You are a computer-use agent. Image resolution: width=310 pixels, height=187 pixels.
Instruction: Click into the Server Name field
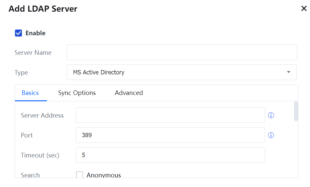(x=182, y=52)
